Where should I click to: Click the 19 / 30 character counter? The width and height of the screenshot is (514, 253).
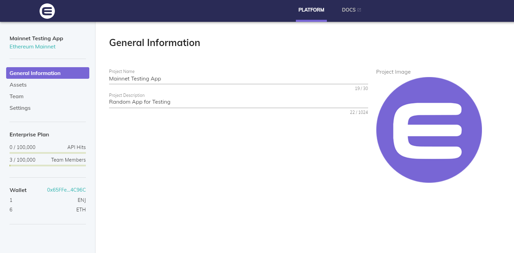click(361, 89)
